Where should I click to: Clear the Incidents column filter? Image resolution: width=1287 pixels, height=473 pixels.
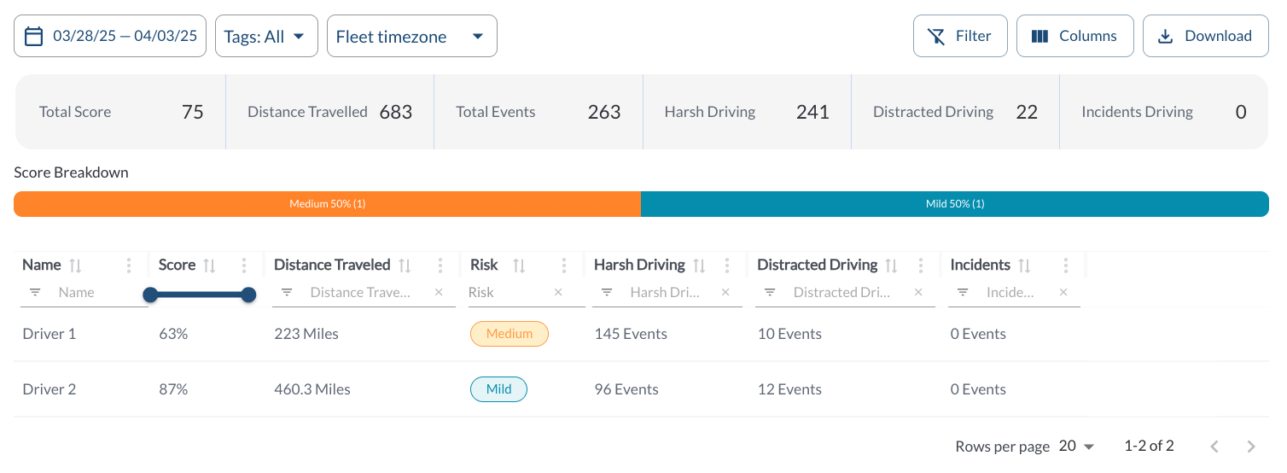(1063, 292)
